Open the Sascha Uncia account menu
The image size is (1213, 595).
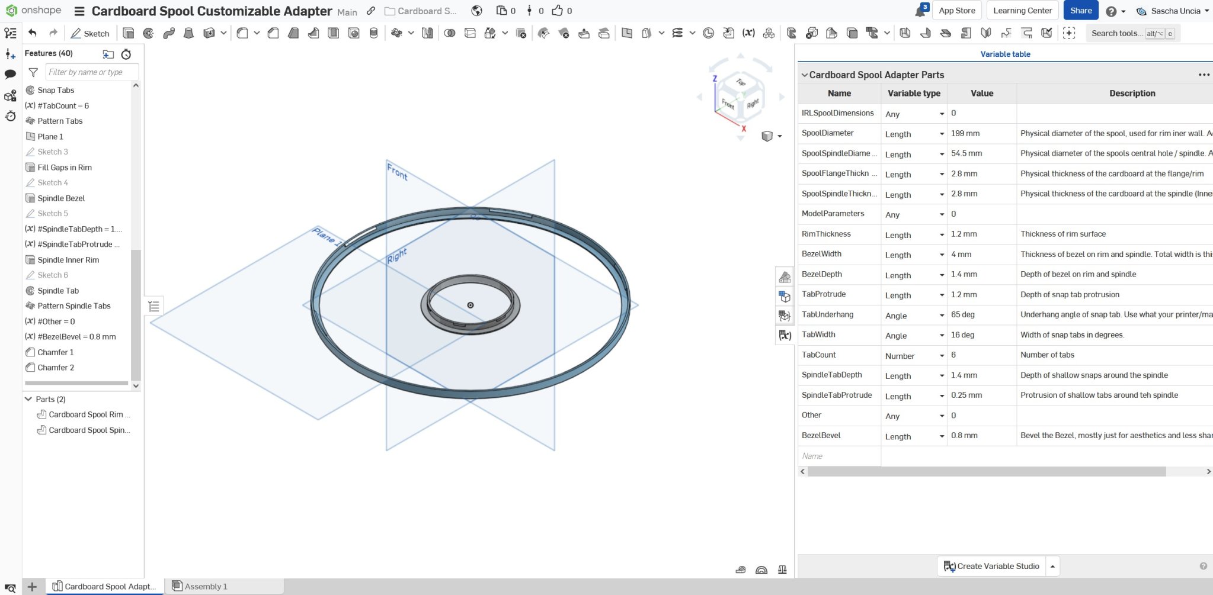(1175, 11)
